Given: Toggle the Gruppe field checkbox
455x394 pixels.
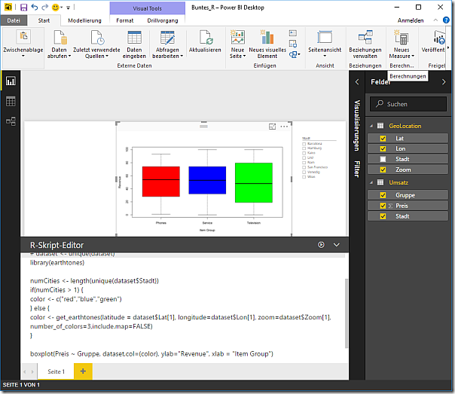Looking at the screenshot, I should 383,195.
